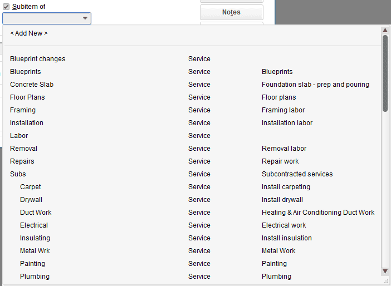
Task: Click the Service type in Blueprint changes row
Action: coord(199,59)
